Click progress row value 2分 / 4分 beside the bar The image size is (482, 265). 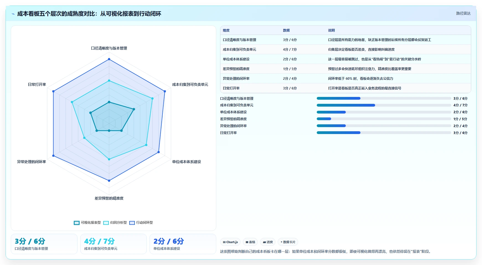coord(460,126)
